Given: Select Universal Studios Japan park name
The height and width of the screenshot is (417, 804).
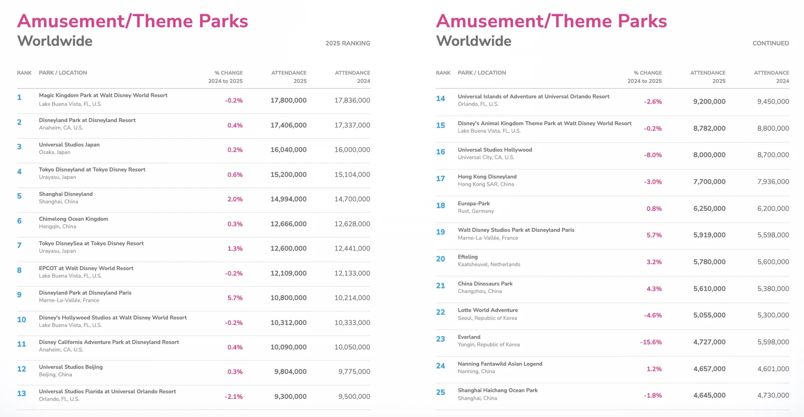Looking at the screenshot, I should [69, 144].
